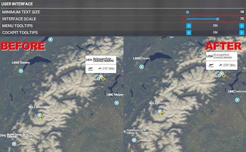The width and height of the screenshot is (246, 152).
Task: Choose LIMC Malpensa airport marker in After map
Action: coord(237,100)
